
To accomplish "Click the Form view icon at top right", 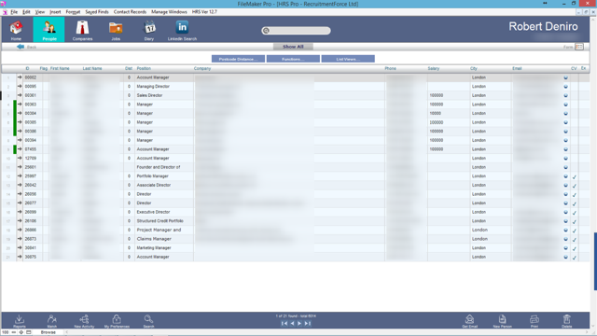I will click(x=579, y=47).
